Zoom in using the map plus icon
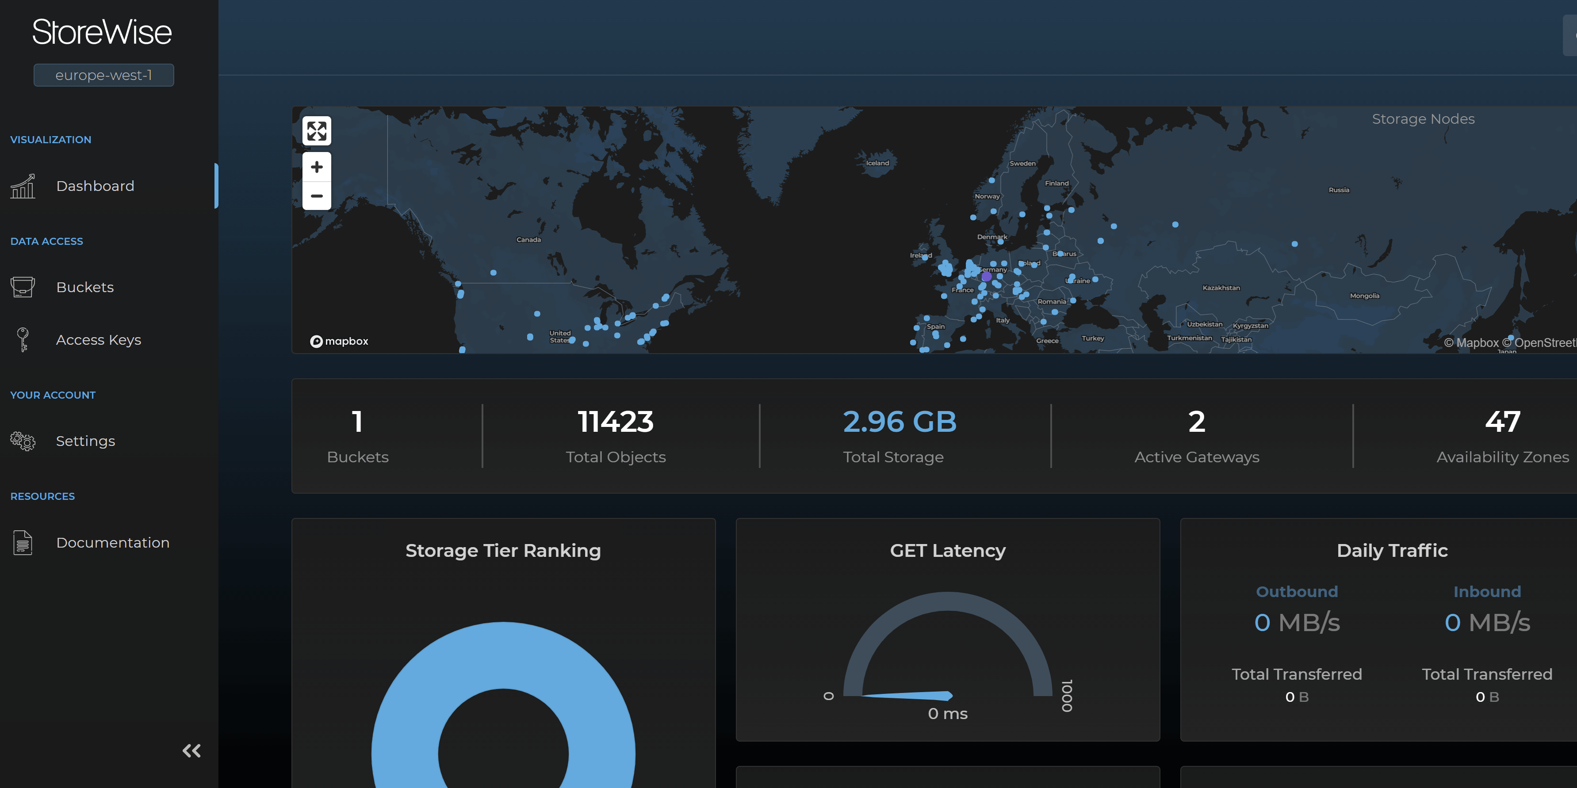The image size is (1577, 788). 317,167
